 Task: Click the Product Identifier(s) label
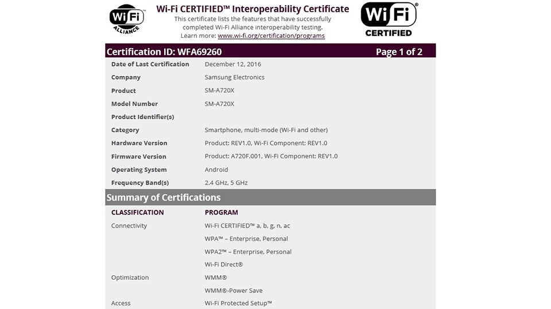point(142,117)
